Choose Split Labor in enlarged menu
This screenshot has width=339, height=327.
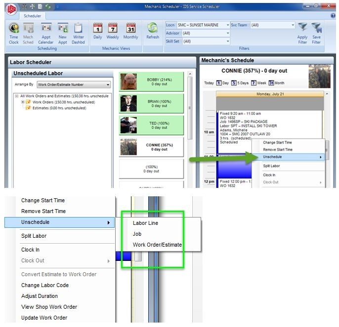(x=34, y=236)
